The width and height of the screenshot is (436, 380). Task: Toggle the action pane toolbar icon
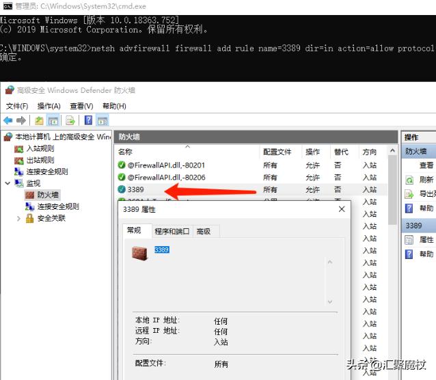102,121
